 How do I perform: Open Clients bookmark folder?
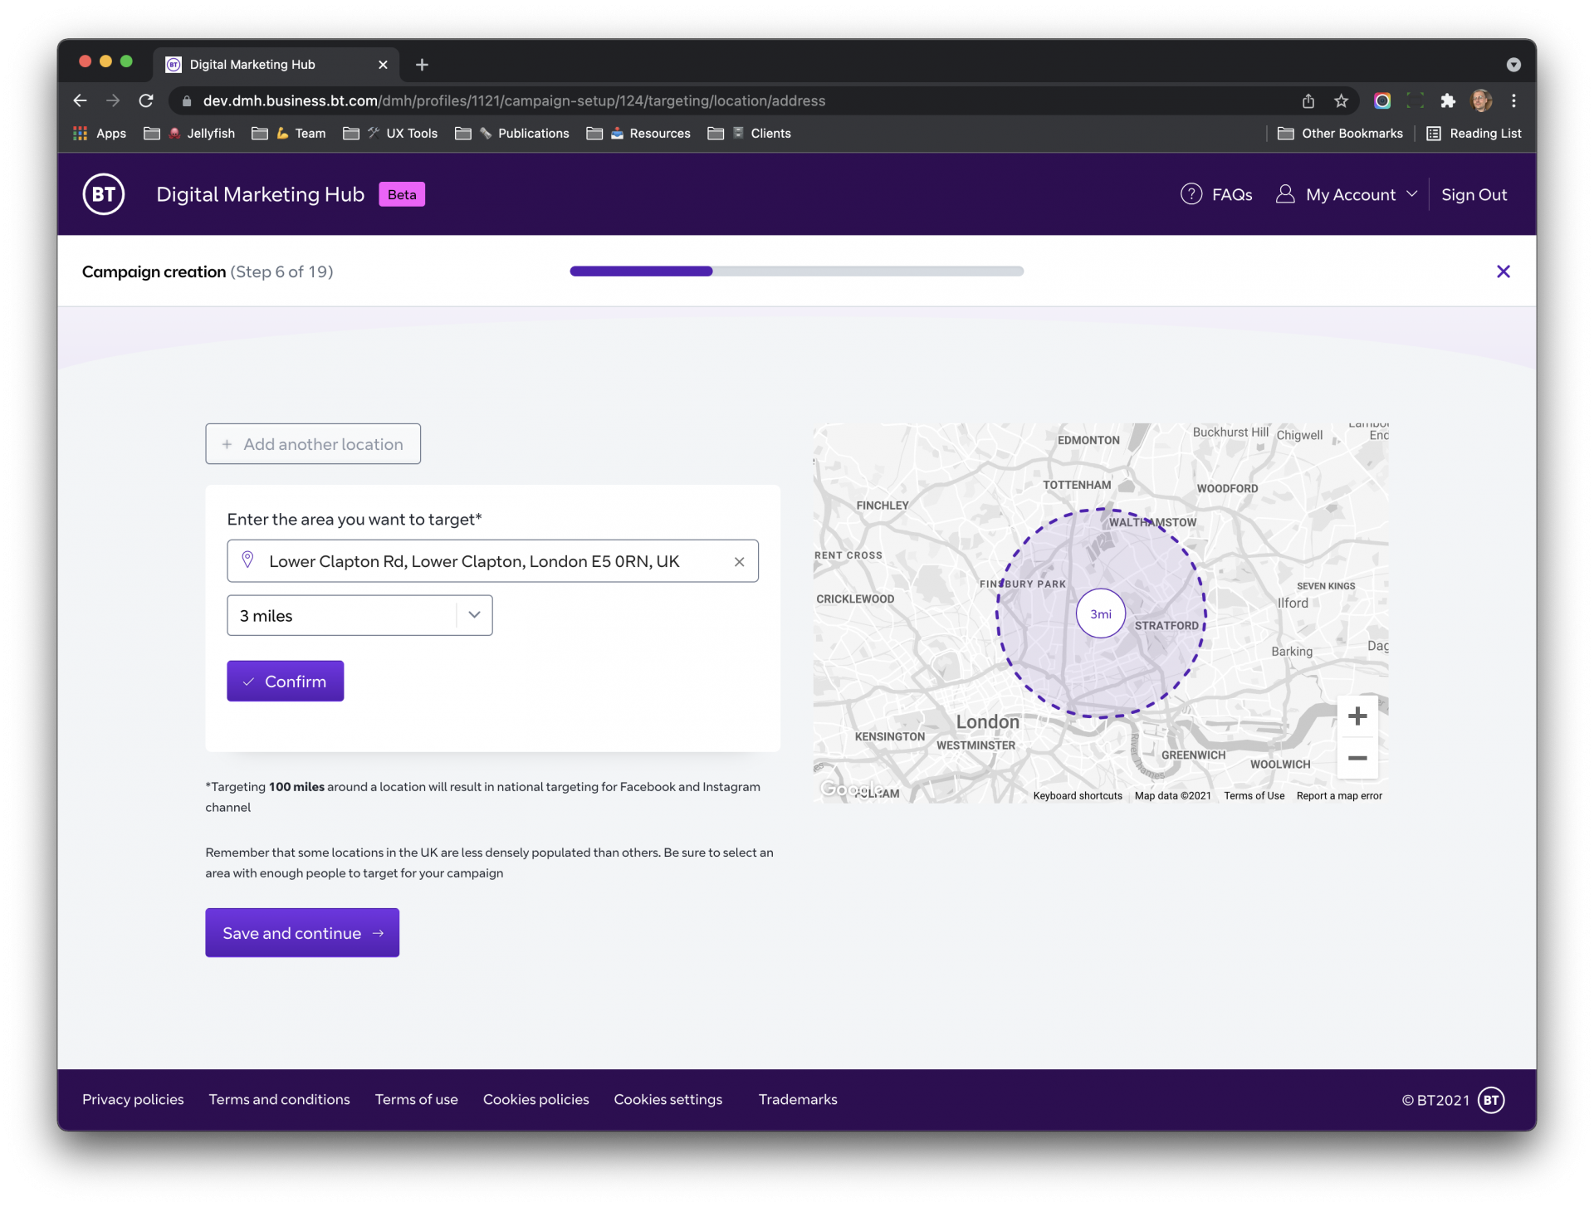(749, 133)
